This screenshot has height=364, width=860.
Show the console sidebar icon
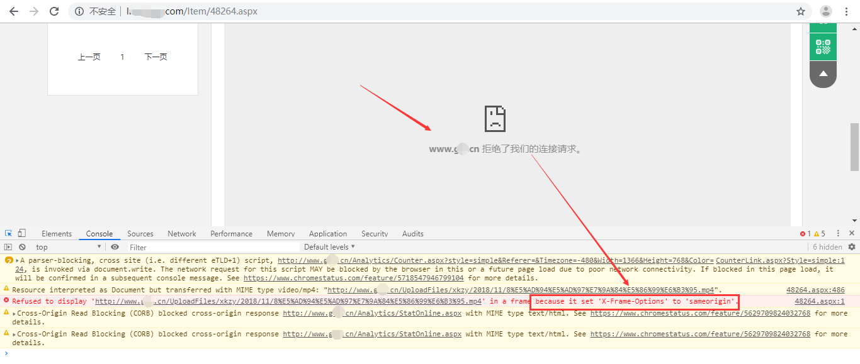point(8,247)
